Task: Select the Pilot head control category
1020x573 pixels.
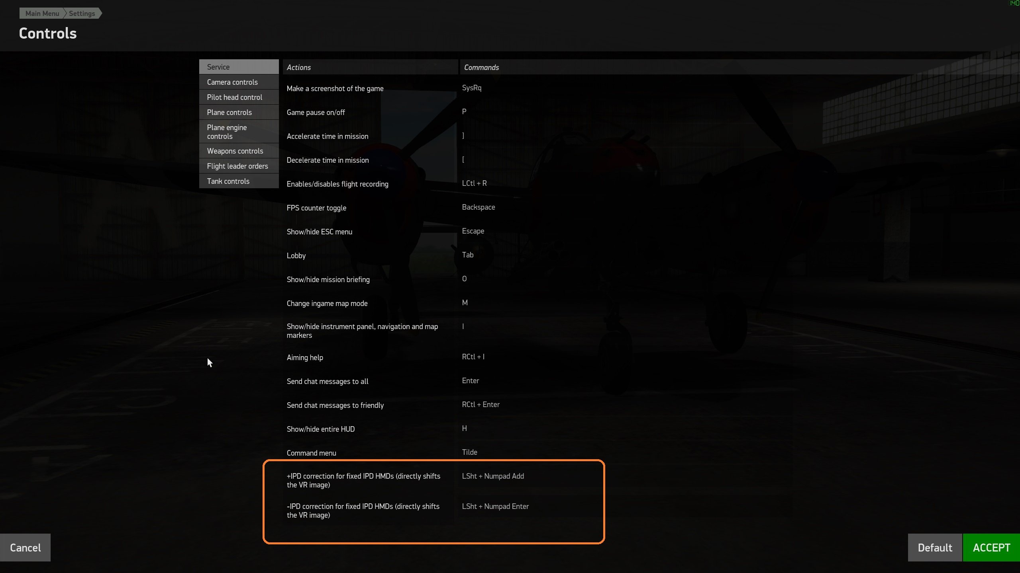Action: point(239,97)
